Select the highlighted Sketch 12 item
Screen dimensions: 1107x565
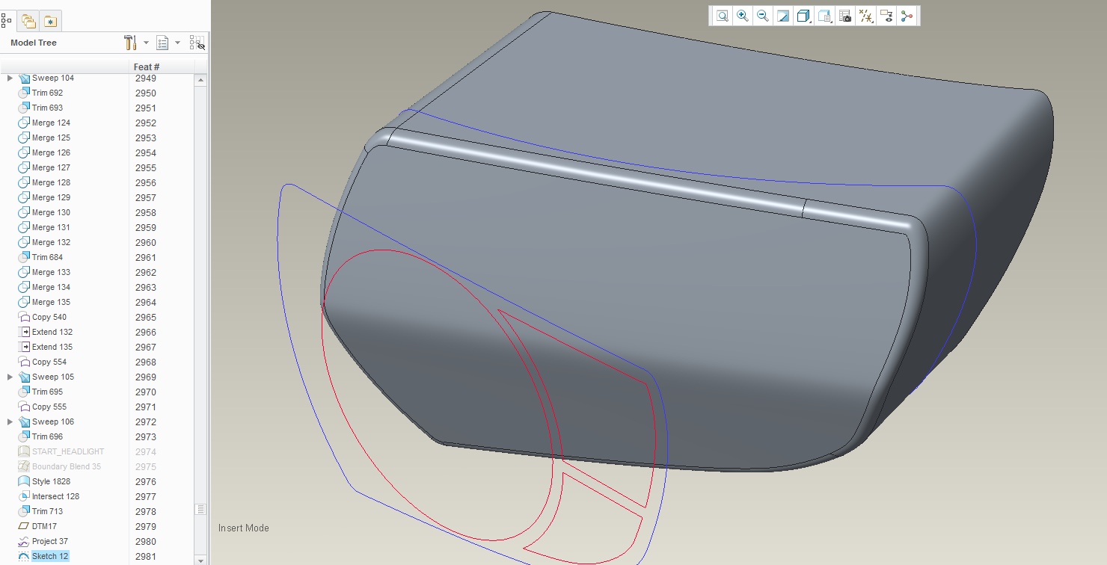50,556
